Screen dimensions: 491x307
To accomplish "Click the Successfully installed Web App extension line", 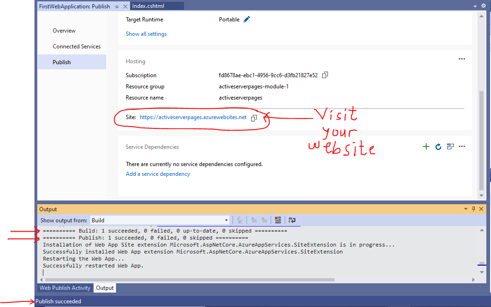I will [192, 252].
